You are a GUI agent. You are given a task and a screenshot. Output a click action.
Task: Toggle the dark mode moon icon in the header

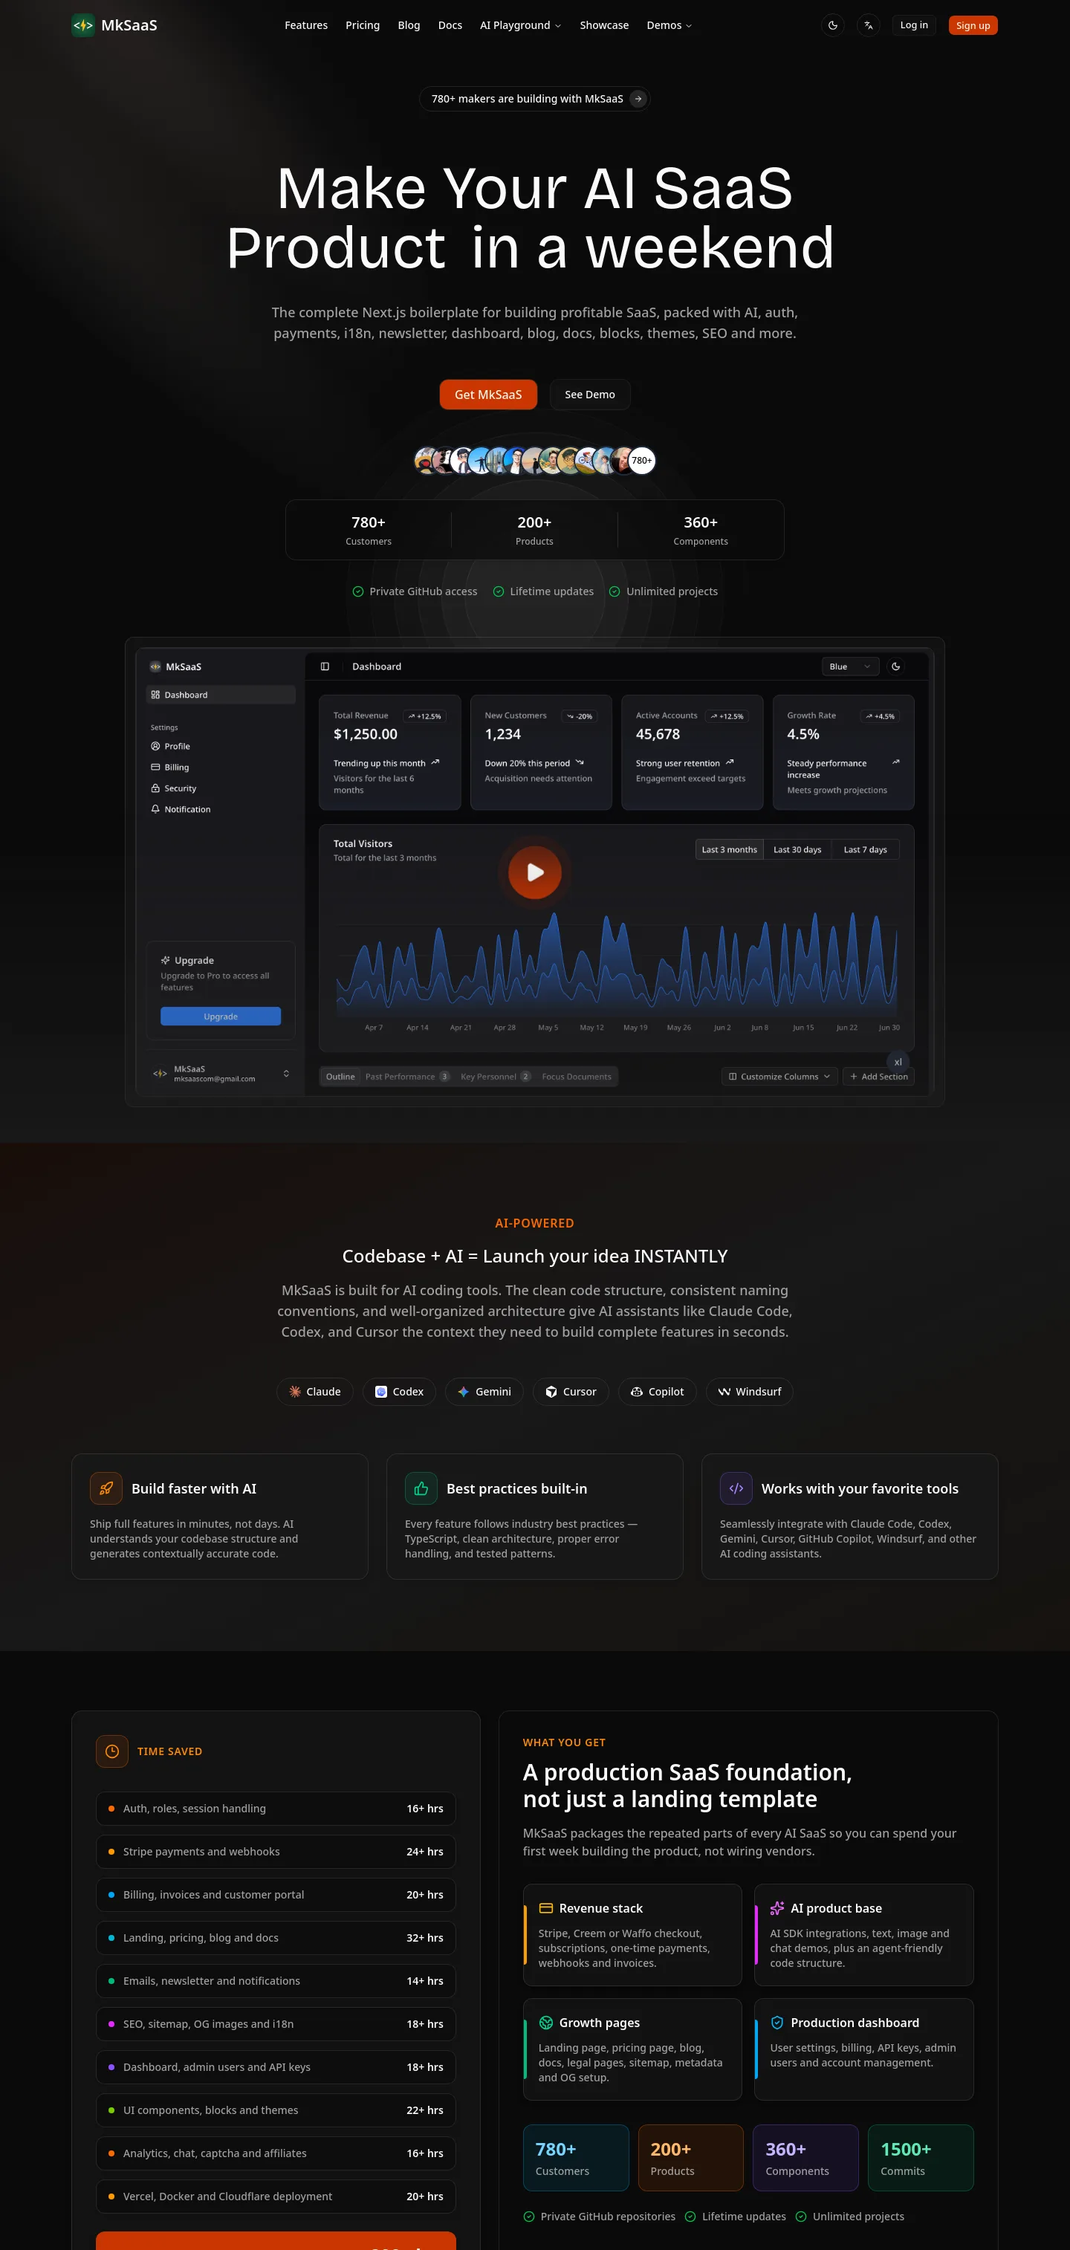832,25
